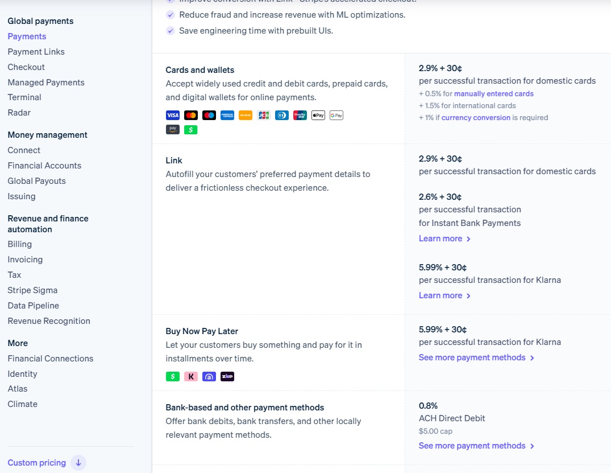This screenshot has height=473, width=611.
Task: Click the Discover card icon
Action: point(245,115)
